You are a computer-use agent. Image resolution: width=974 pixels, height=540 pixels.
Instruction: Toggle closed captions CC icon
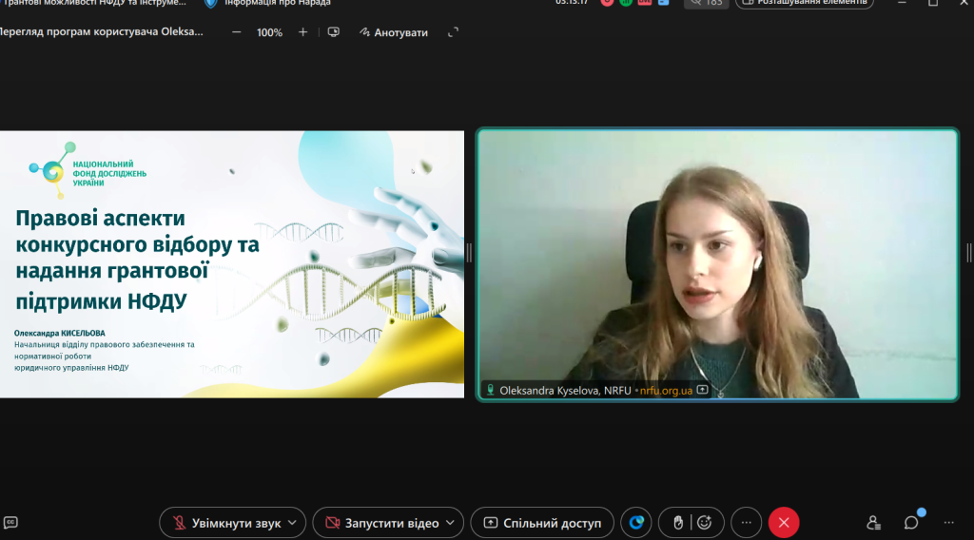coord(11,522)
